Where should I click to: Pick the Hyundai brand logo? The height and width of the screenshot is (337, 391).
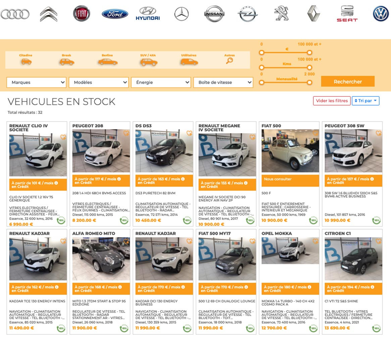[x=148, y=14]
